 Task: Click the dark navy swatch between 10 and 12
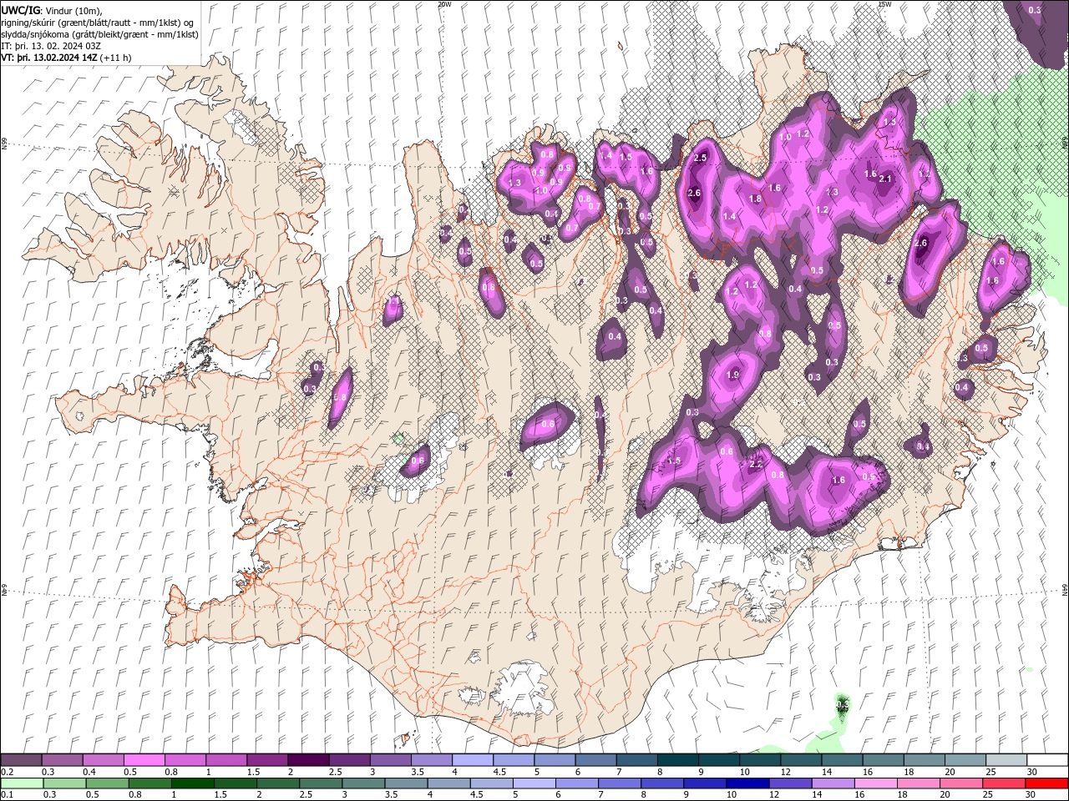746,783
